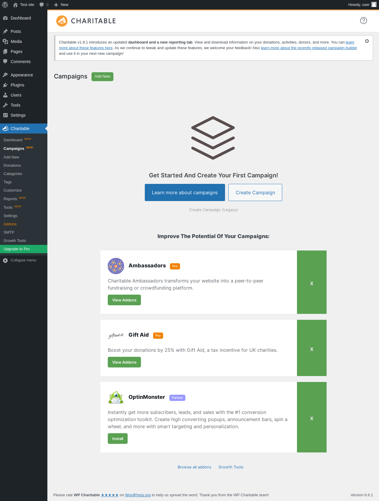Image resolution: width=379 pixels, height=501 pixels.
Task: Click the Pro badge next to Gift Aid
Action: pos(158,335)
